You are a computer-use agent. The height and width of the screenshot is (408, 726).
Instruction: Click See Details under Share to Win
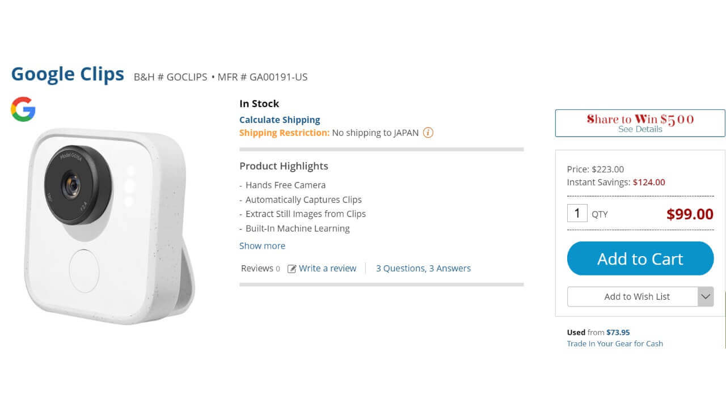640,129
